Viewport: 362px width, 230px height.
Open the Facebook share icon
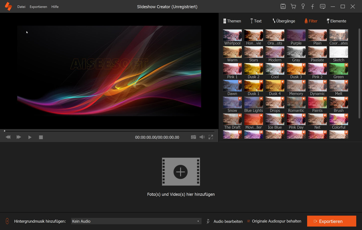click(312, 7)
